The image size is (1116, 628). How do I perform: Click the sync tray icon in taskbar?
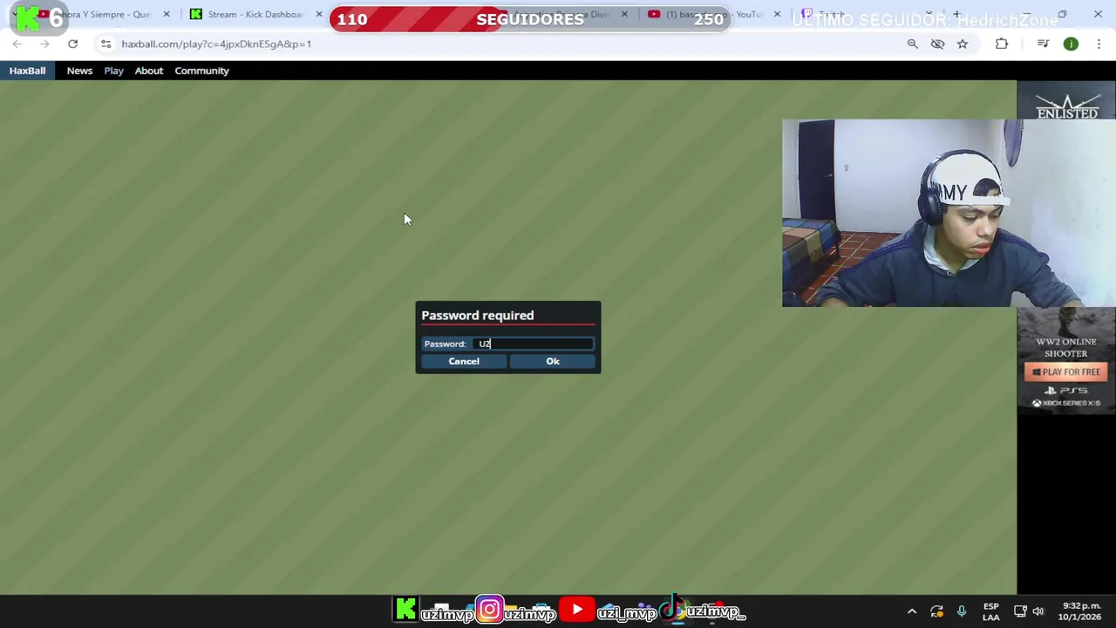click(x=936, y=611)
